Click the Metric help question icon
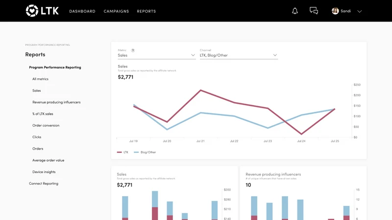Screen dimensions: 392x220 (133, 50)
